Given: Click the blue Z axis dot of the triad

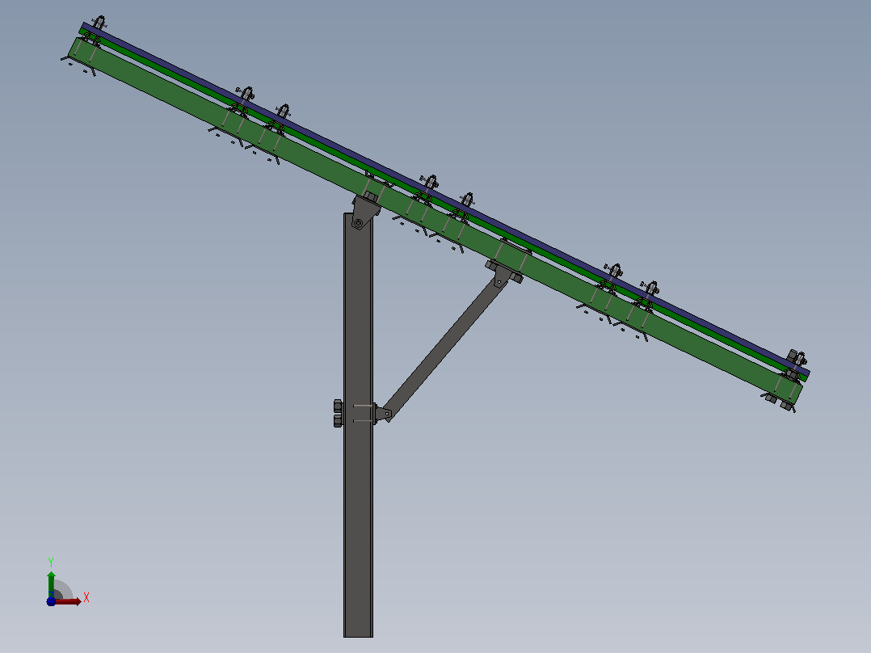Looking at the screenshot, I should (51, 602).
